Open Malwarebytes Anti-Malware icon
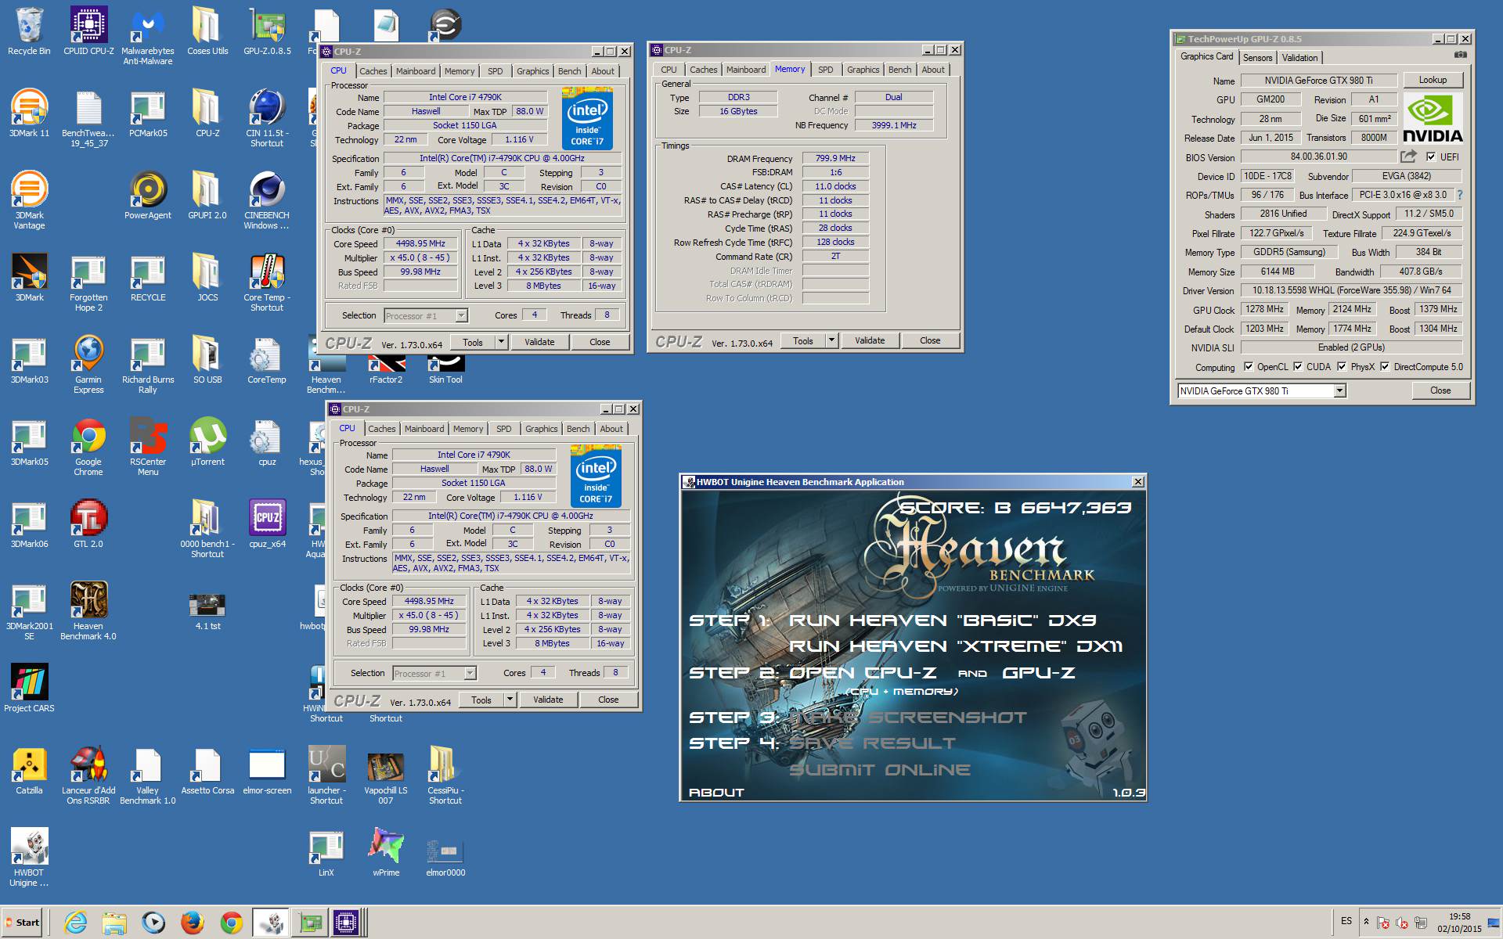 (148, 36)
